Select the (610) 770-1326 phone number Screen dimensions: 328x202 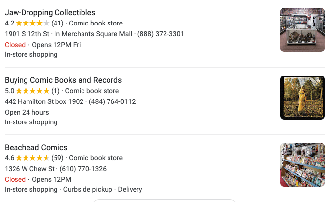82,169
